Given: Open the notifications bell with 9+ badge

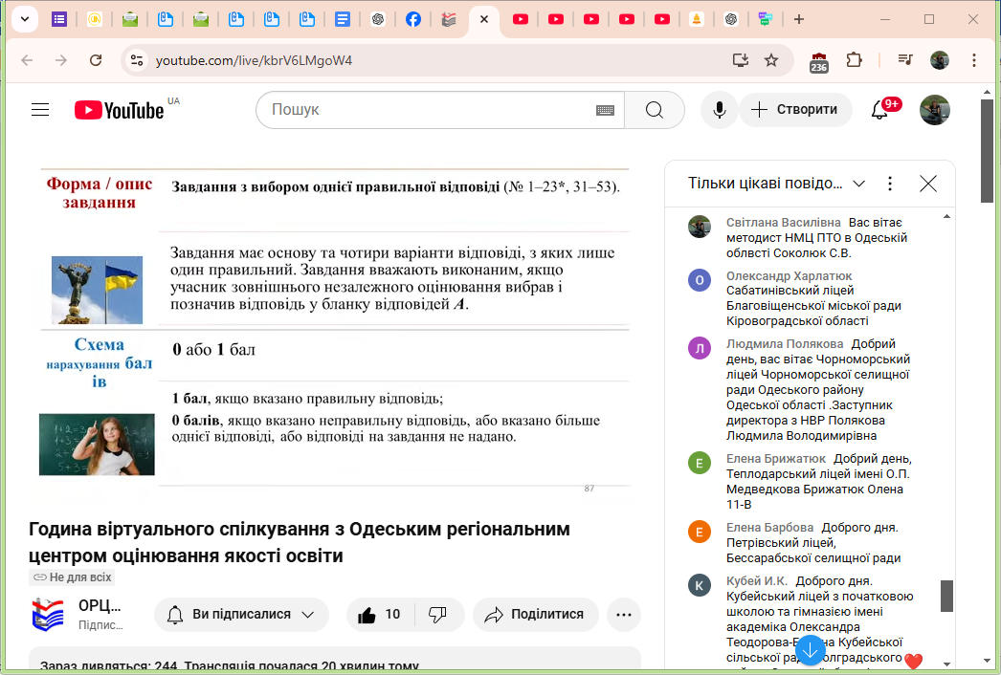Looking at the screenshot, I should 879,110.
